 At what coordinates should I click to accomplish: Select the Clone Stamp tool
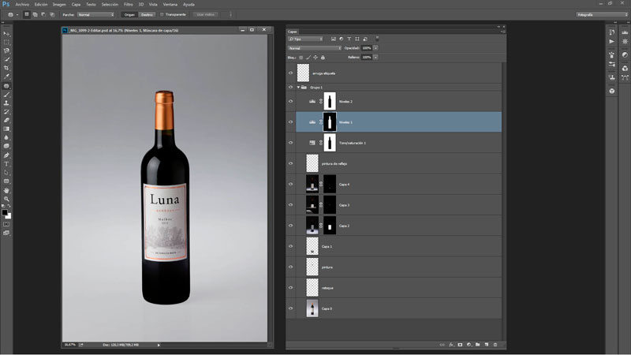point(6,103)
